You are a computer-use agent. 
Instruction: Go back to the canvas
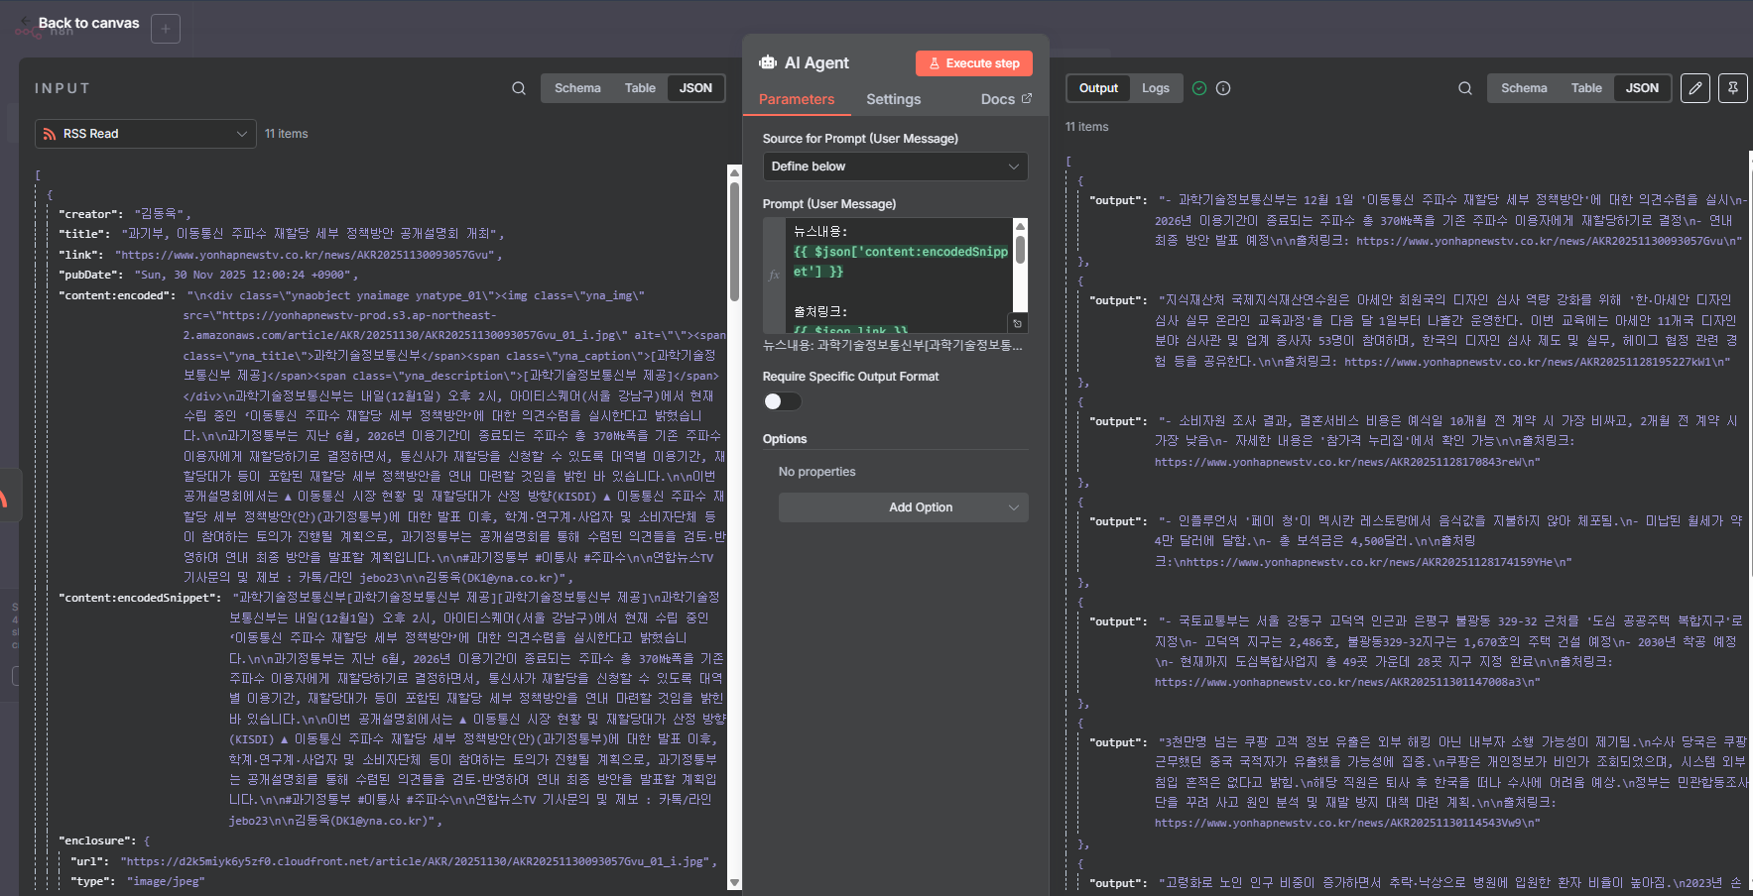pos(88,23)
